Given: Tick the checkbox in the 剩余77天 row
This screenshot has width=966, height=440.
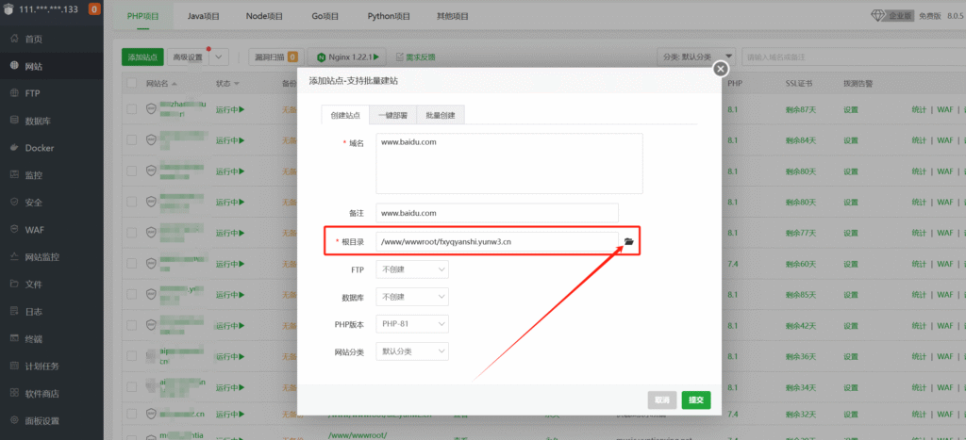Looking at the screenshot, I should click(131, 233).
